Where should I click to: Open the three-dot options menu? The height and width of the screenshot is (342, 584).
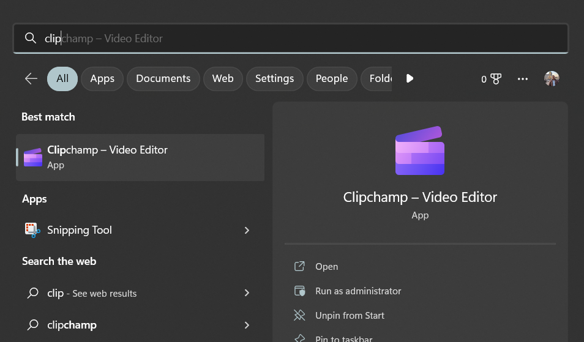[x=523, y=79]
